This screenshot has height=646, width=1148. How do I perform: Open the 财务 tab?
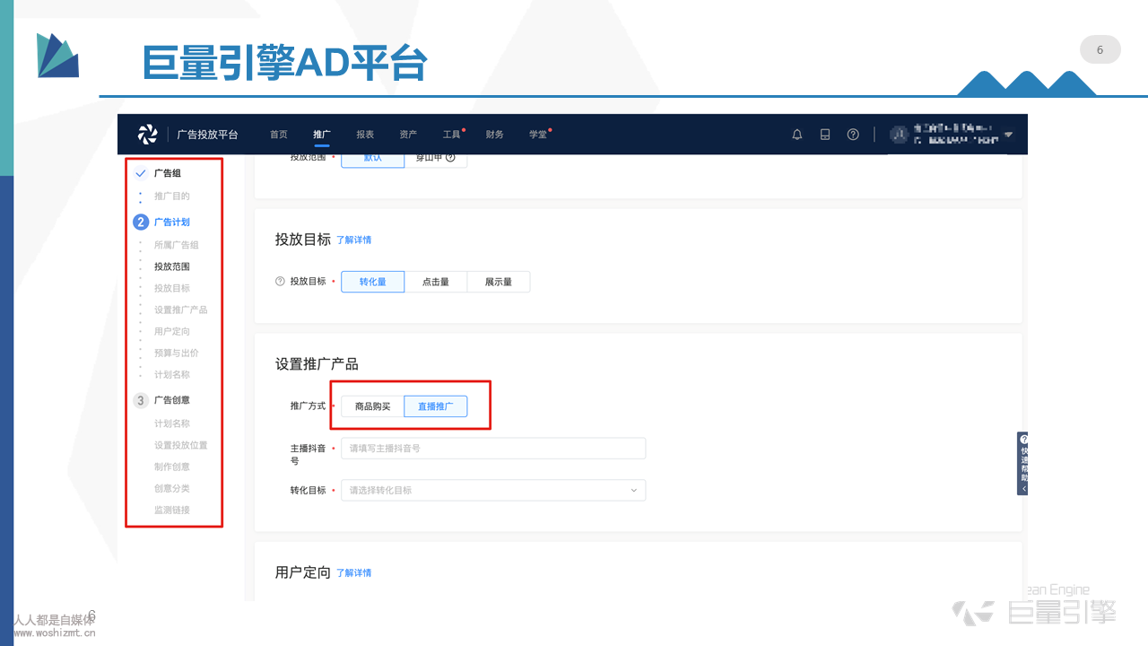point(494,135)
